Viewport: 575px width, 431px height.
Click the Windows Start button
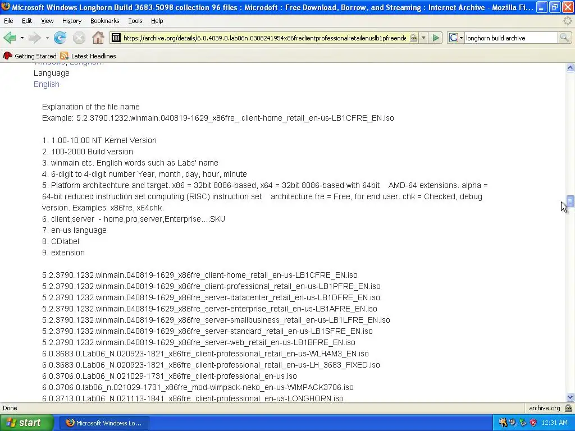click(x=26, y=423)
